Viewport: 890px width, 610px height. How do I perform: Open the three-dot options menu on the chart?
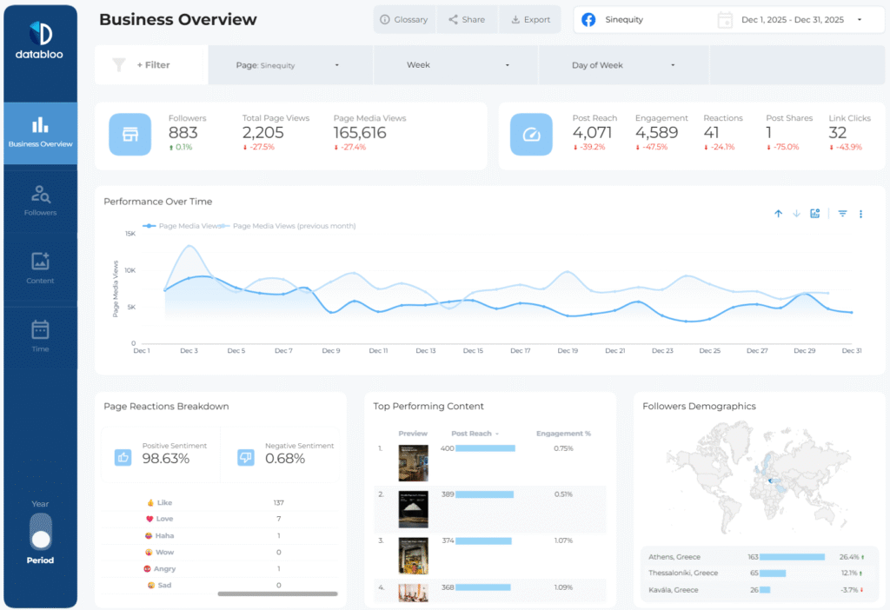860,213
